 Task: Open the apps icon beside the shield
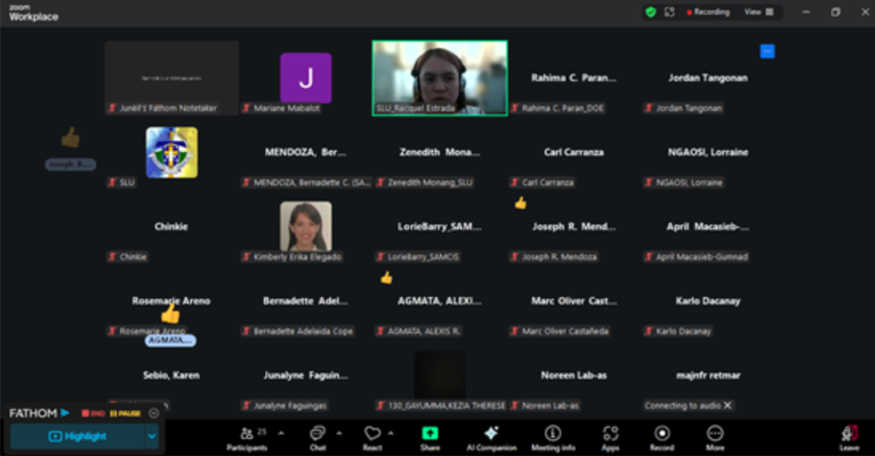tap(669, 12)
